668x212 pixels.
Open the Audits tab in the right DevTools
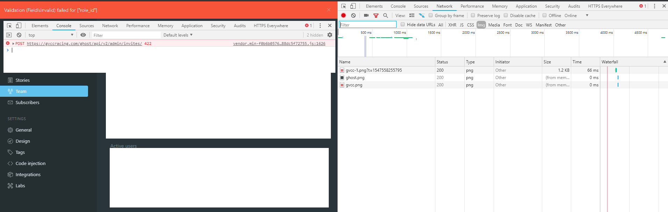574,6
